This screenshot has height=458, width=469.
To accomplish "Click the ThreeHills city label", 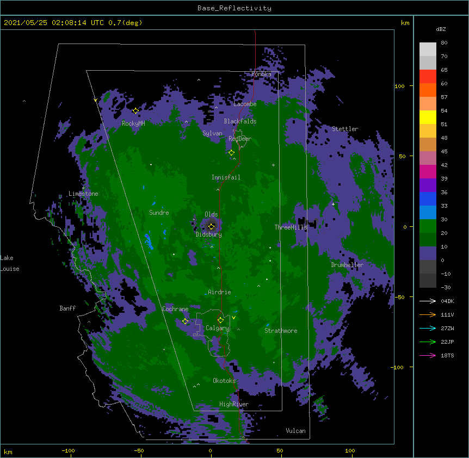I will [x=291, y=227].
